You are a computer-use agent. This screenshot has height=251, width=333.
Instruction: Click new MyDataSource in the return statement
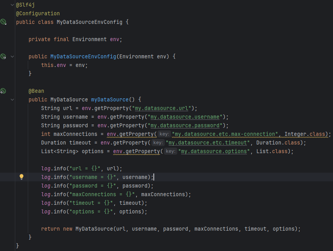click(88, 229)
